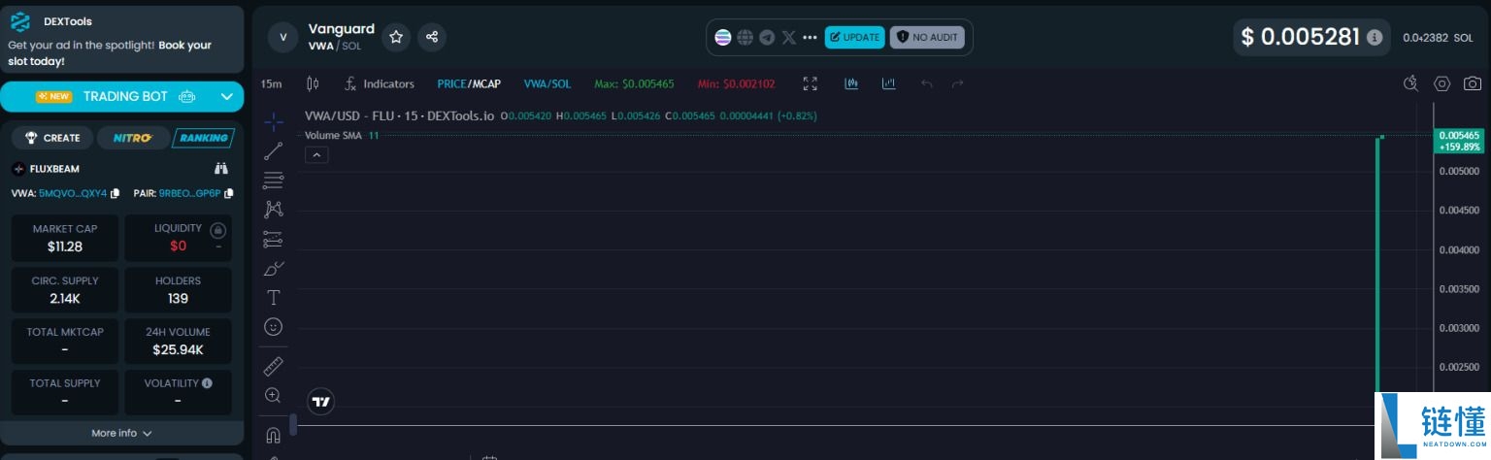The image size is (1491, 460).
Task: Toggle the VWA/SOL price denomination
Action: pyautogui.click(x=547, y=84)
